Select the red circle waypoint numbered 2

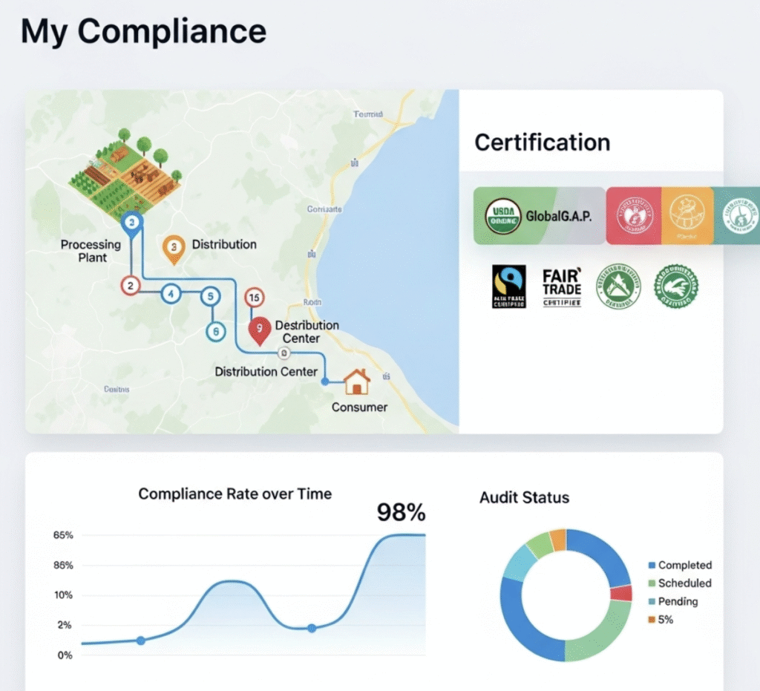tap(131, 285)
